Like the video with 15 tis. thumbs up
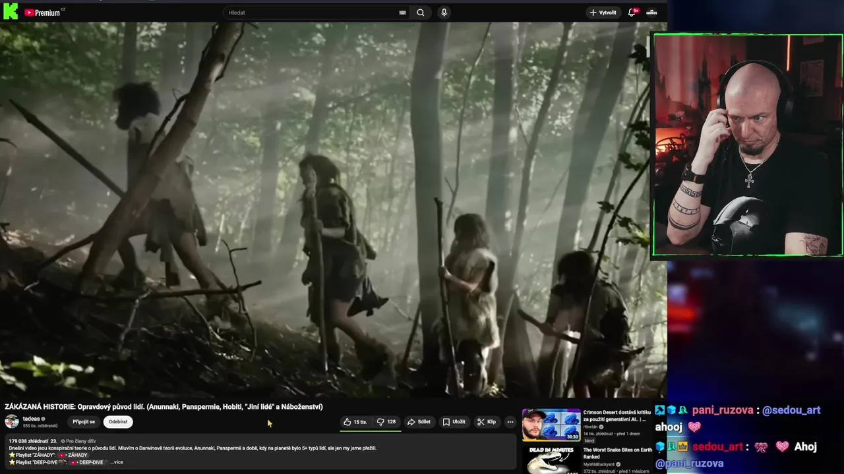 356,422
